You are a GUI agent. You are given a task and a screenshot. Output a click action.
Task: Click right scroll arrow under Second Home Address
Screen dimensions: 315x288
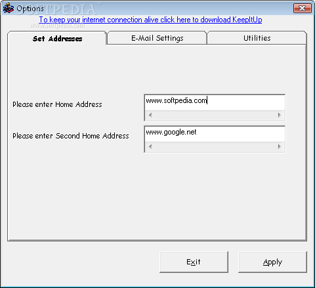pos(279,146)
